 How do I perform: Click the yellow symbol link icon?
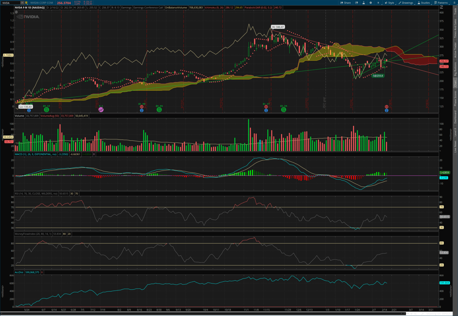pyautogui.click(x=26, y=3)
